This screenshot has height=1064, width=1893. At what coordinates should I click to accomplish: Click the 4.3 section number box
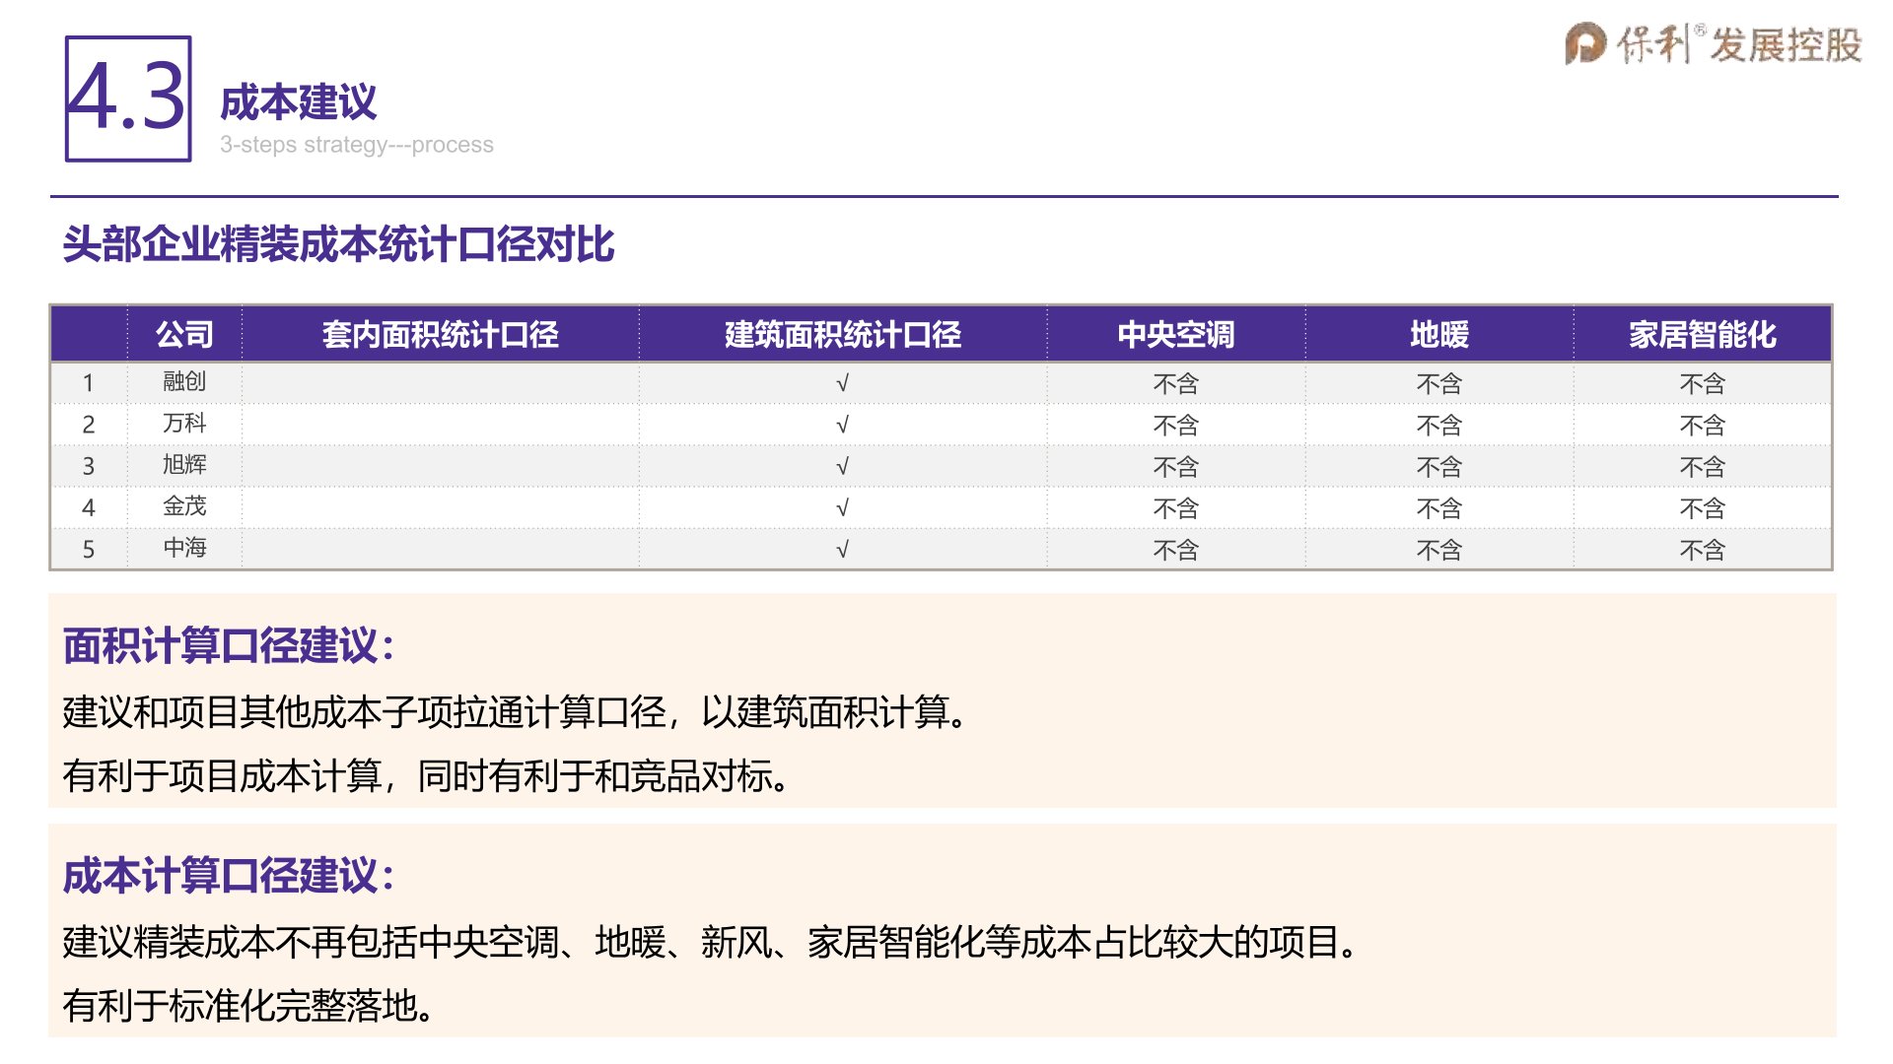tap(128, 99)
